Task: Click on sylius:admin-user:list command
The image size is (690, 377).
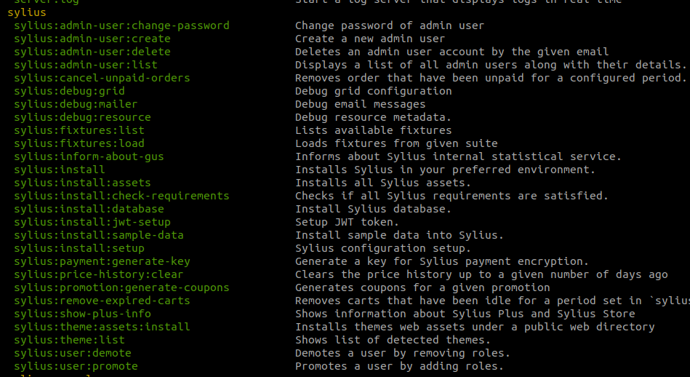Action: (x=85, y=66)
